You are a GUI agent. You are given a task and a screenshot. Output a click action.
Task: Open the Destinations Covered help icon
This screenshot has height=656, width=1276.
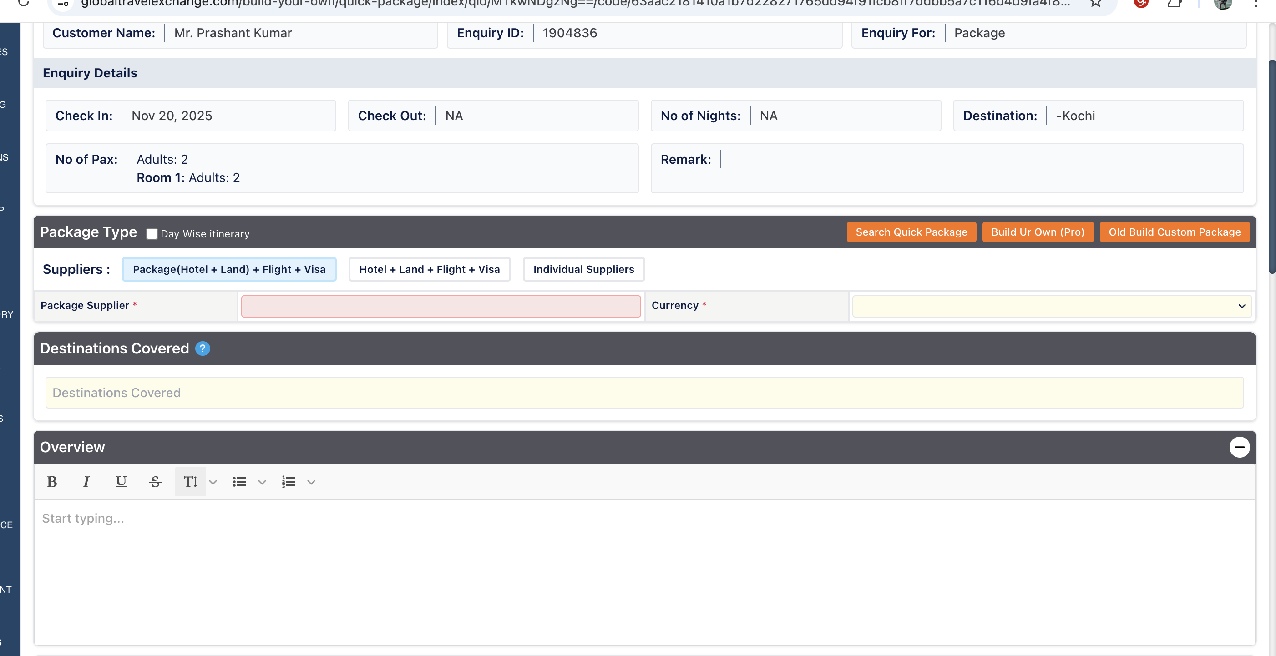[203, 348]
